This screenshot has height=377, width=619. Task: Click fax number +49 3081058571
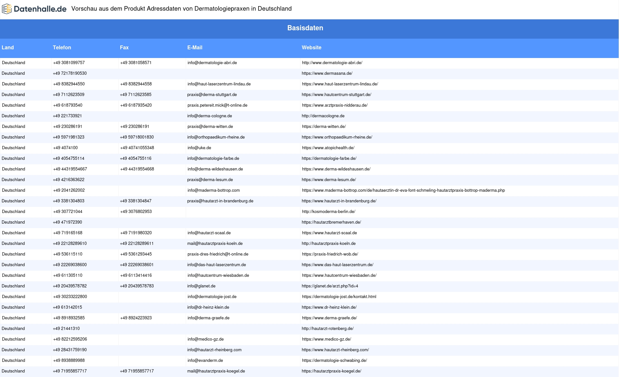pyautogui.click(x=136, y=63)
